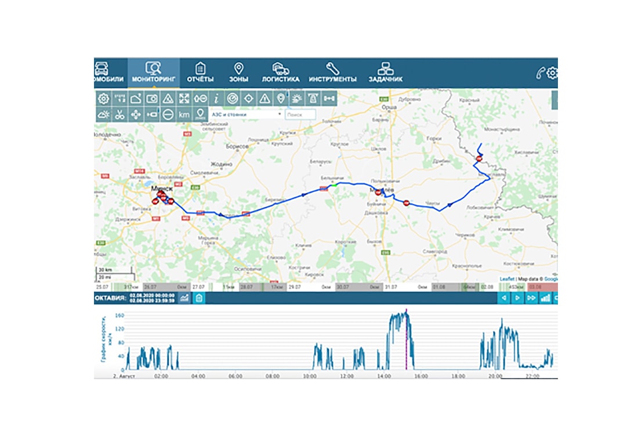The image size is (638, 425).
Task: Switch to the МОНИТОРИНГ tab
Action: click(153, 73)
